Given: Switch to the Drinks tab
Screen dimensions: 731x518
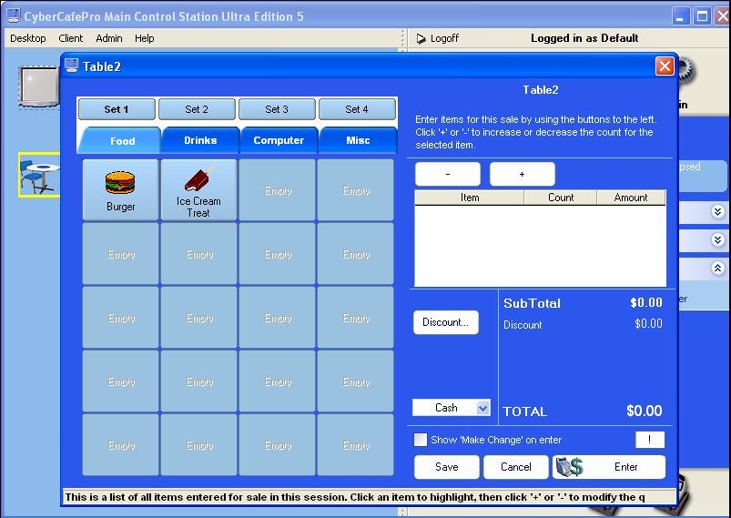Looking at the screenshot, I should point(200,140).
